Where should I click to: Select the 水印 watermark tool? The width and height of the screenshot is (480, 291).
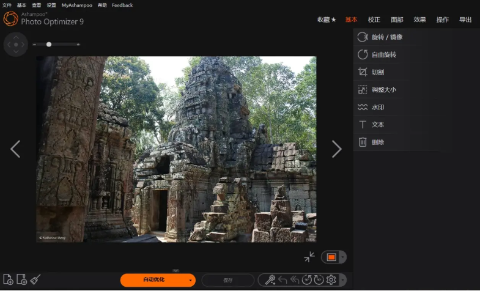tap(377, 108)
